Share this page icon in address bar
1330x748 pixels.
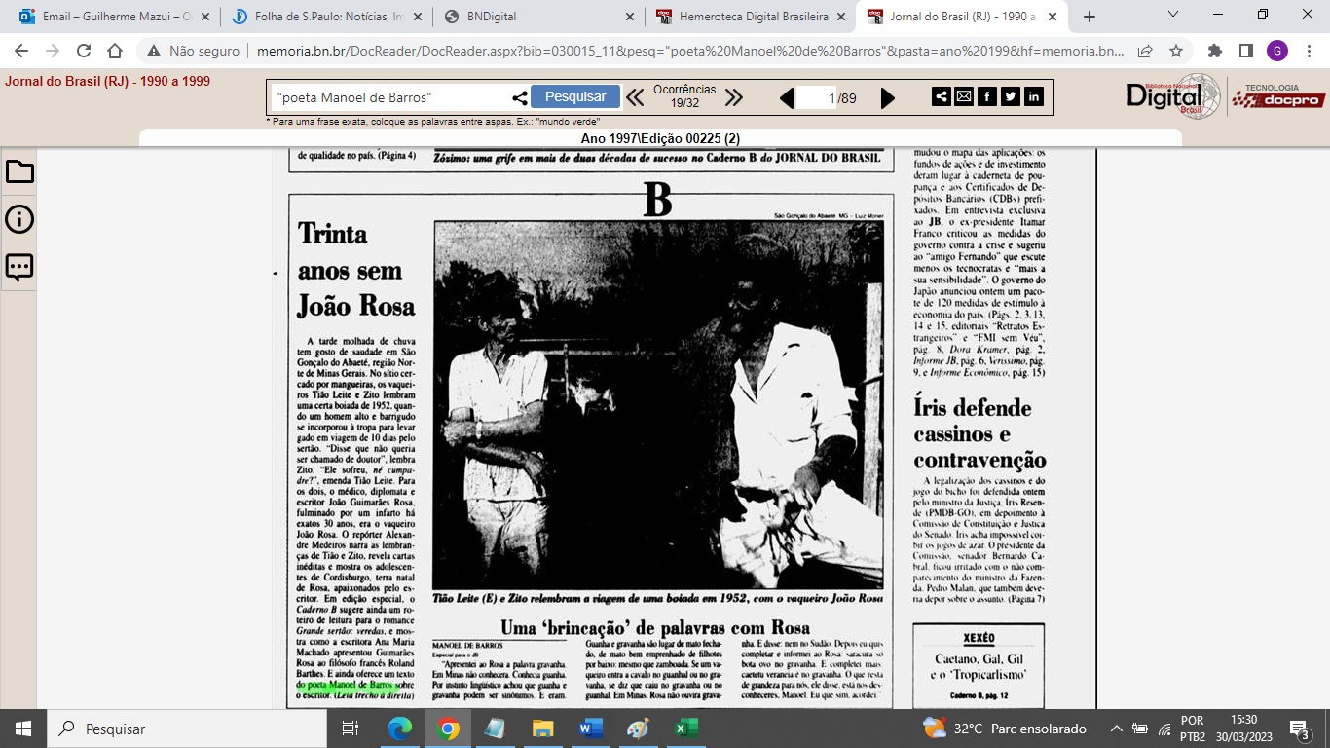(1146, 51)
